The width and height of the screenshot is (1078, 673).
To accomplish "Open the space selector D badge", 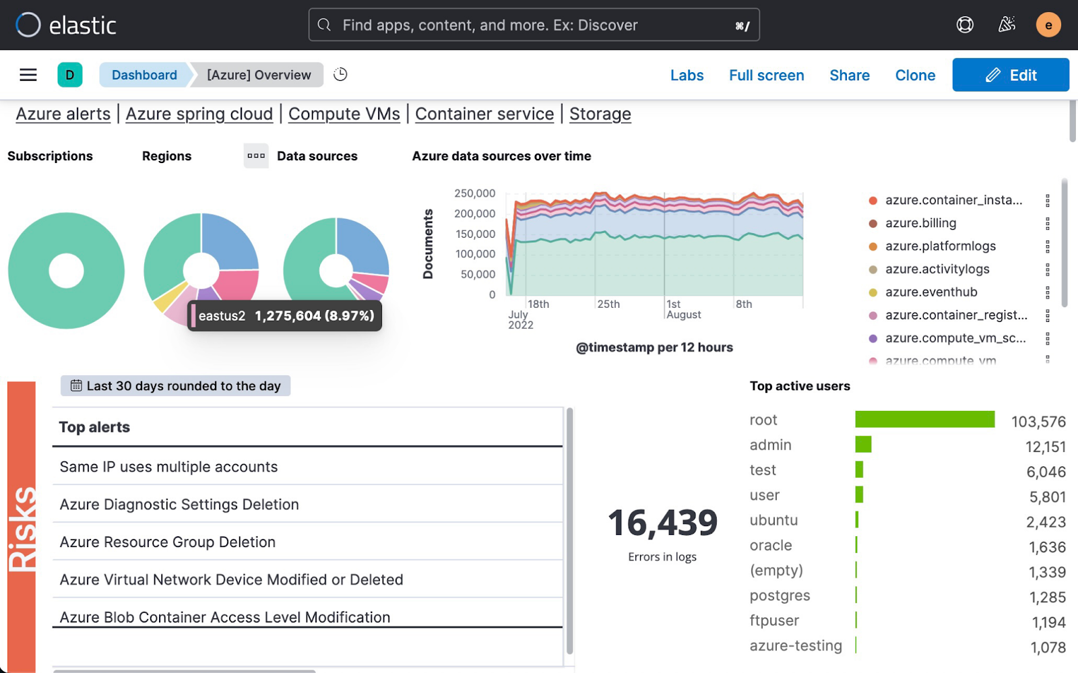I will pyautogui.click(x=70, y=75).
